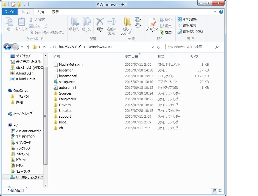Select the autorun.inf file
The image size is (258, 196).
68,87
